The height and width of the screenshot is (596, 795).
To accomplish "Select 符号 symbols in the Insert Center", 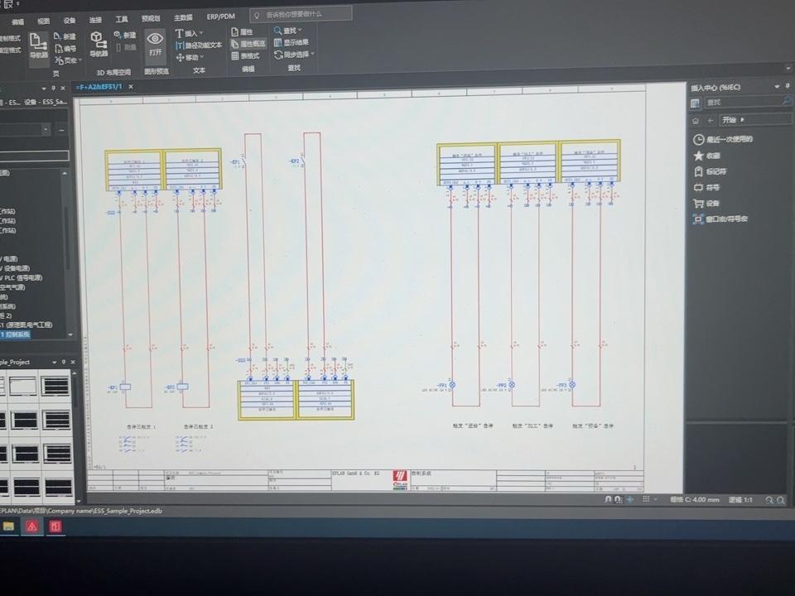I will pyautogui.click(x=712, y=187).
